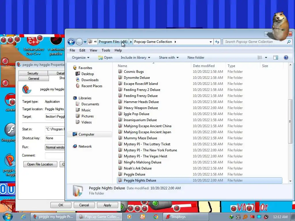Open the Videos library

coord(86,122)
